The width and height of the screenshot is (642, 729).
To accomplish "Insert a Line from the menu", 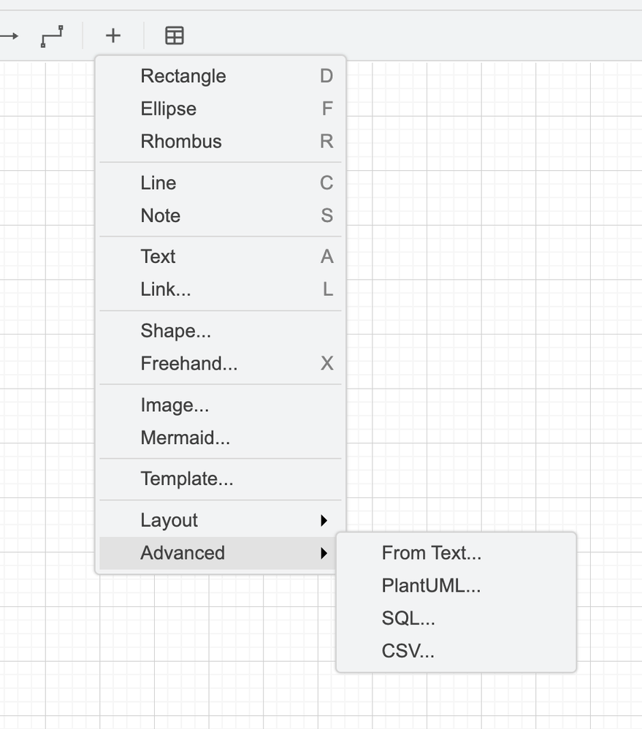I will click(x=158, y=183).
